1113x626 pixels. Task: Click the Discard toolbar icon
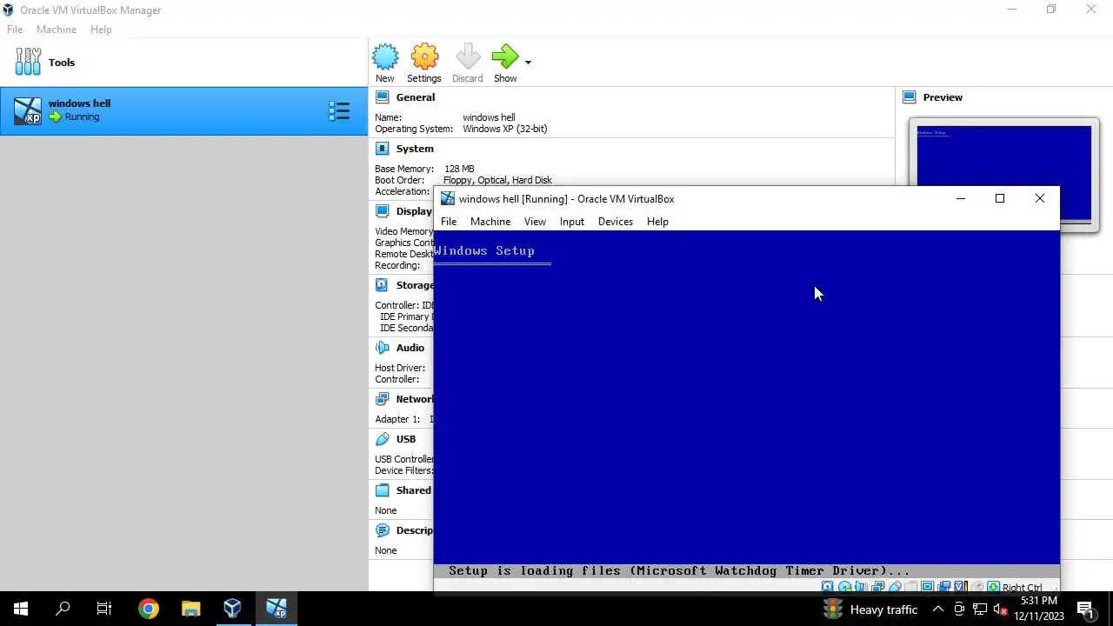468,57
